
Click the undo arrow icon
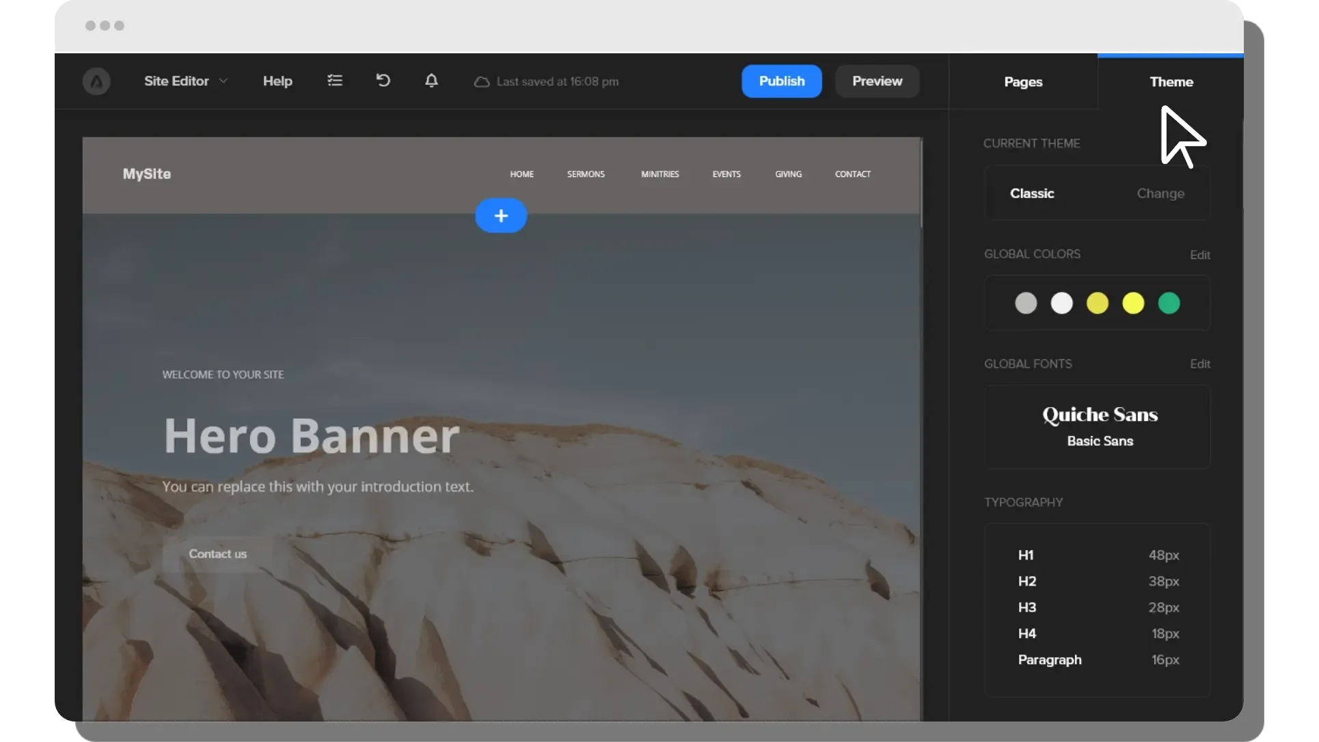tap(383, 81)
